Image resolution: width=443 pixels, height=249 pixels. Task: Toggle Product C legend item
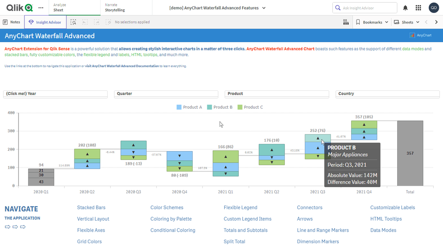tap(250, 107)
